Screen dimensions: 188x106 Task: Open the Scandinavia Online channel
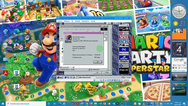(x=124, y=33)
